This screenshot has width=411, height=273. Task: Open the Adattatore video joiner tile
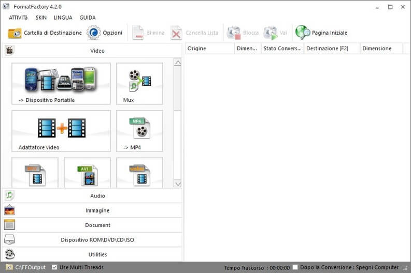point(61,131)
